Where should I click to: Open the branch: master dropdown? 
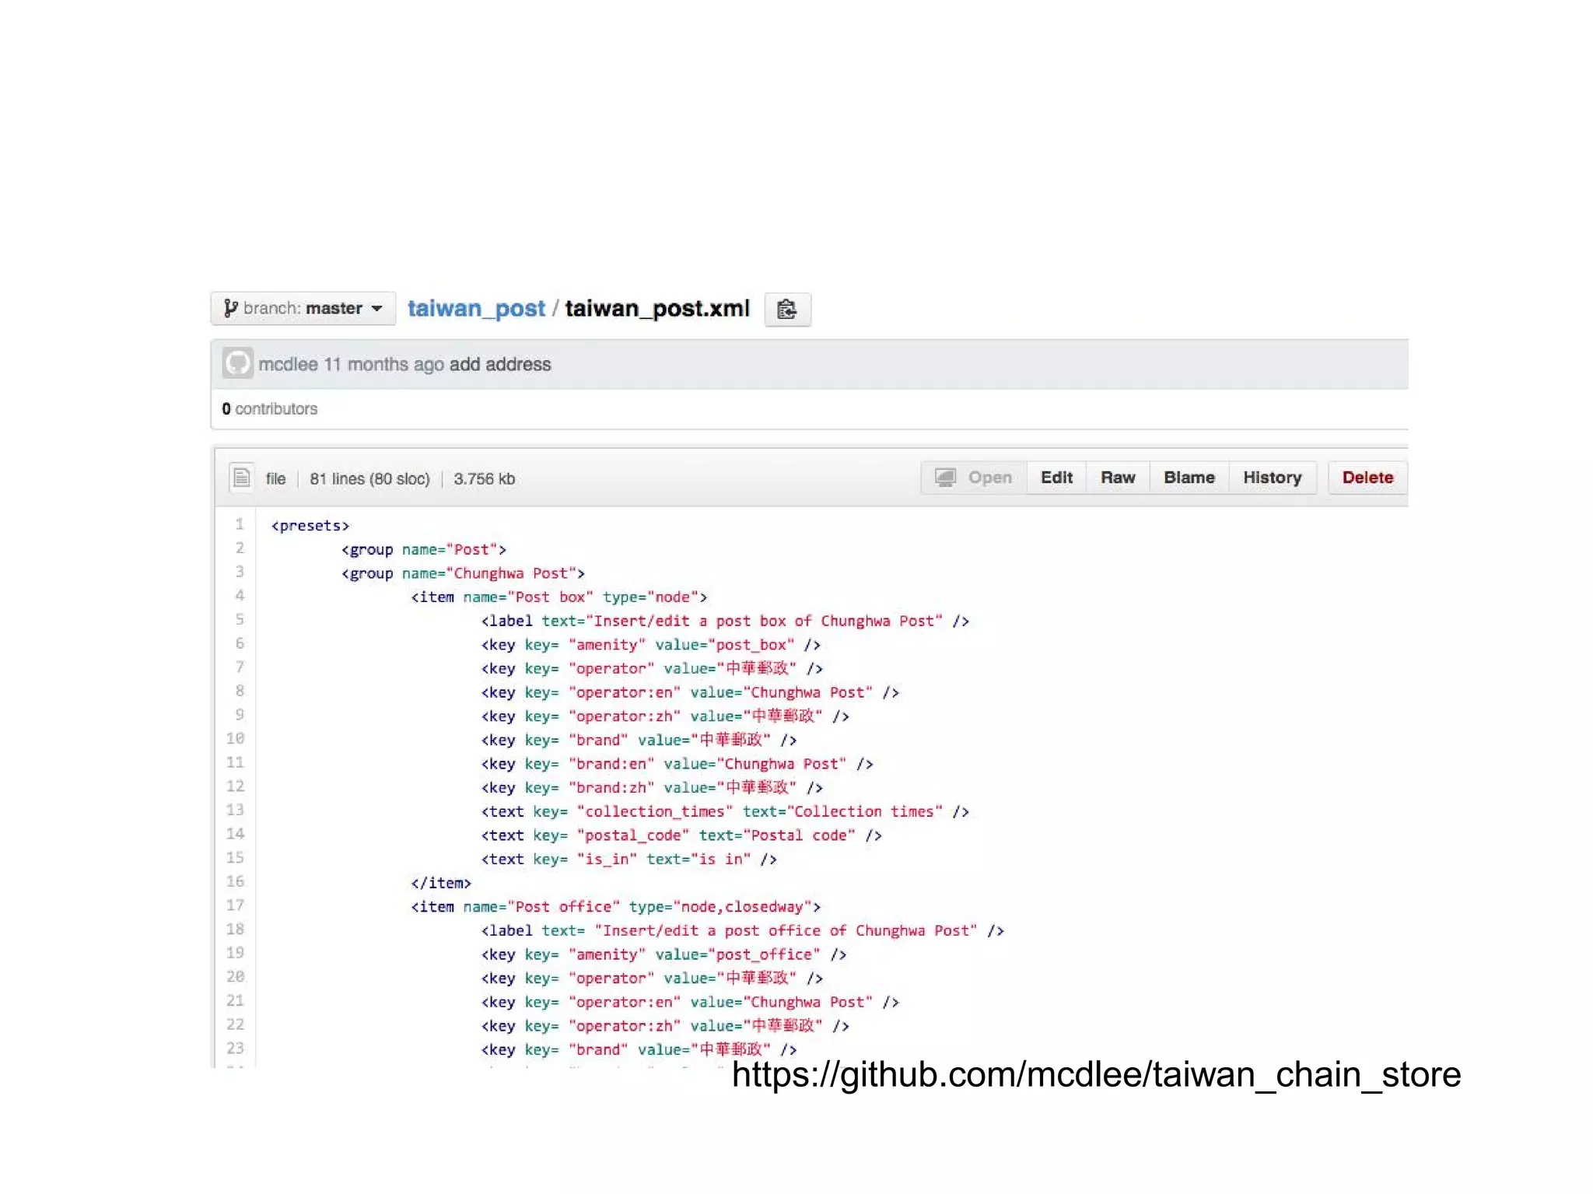tap(303, 308)
